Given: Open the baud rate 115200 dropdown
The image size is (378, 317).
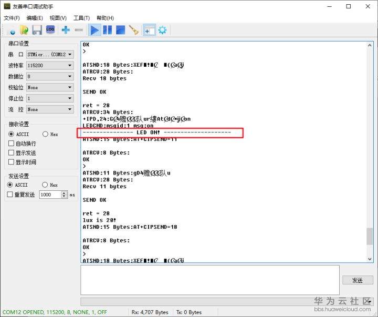Looking at the screenshot, I should [x=50, y=65].
